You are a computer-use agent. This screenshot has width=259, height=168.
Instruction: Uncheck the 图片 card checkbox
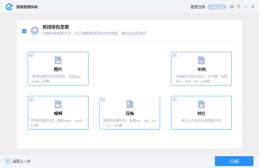[x=32, y=55]
